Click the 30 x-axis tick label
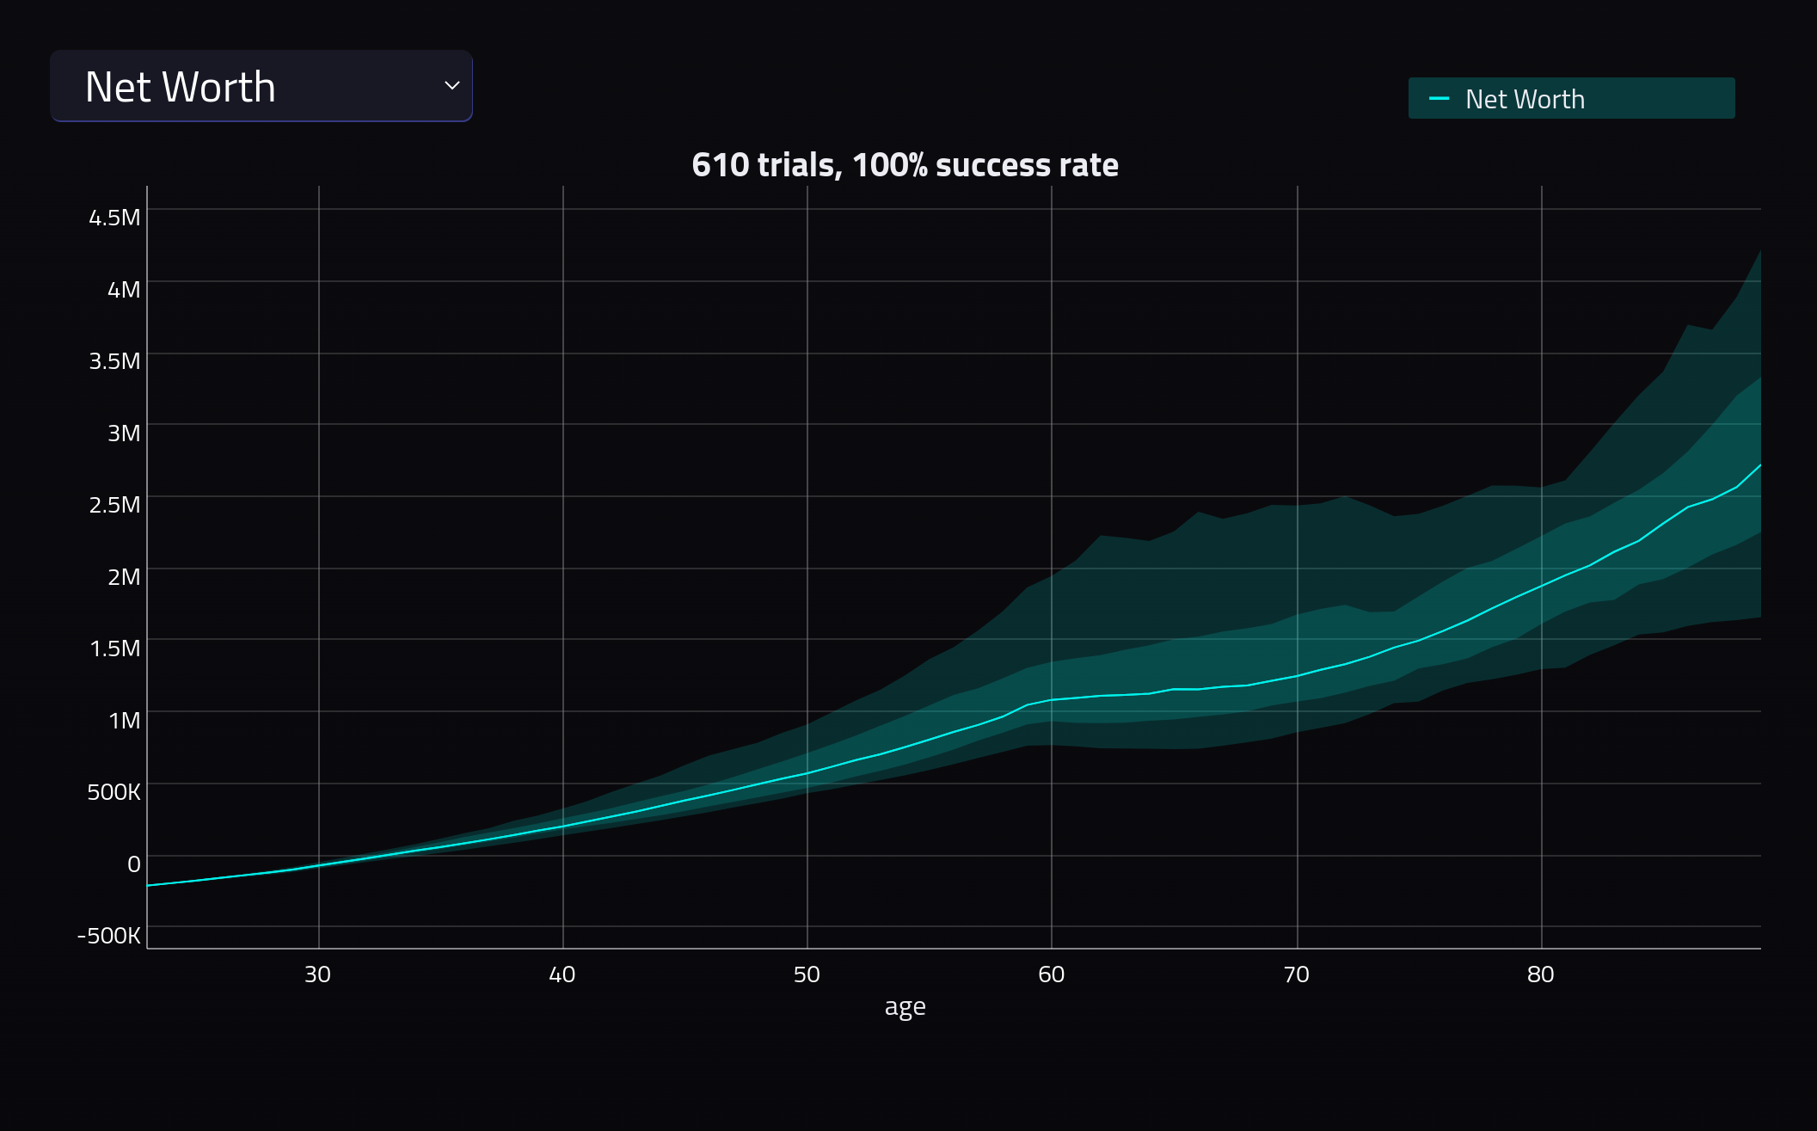Viewport: 1817px width, 1131px height. click(x=318, y=974)
